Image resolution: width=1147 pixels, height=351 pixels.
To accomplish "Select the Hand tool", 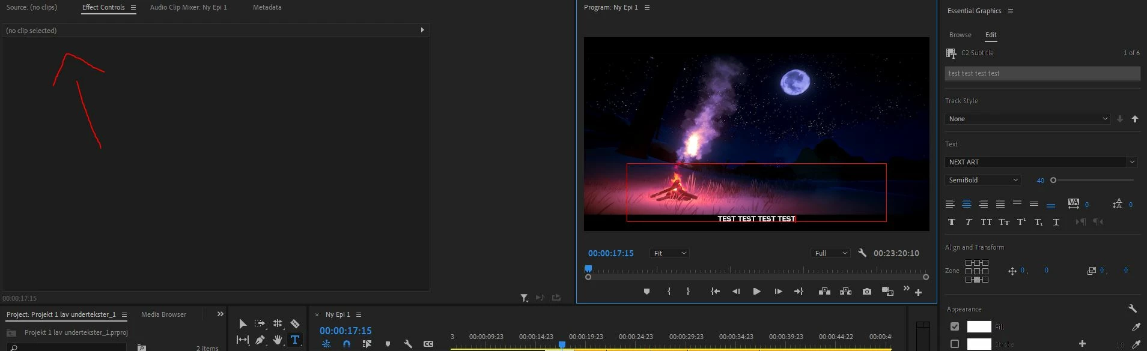I will pos(278,340).
